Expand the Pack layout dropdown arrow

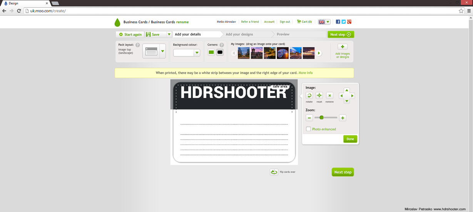(x=162, y=51)
